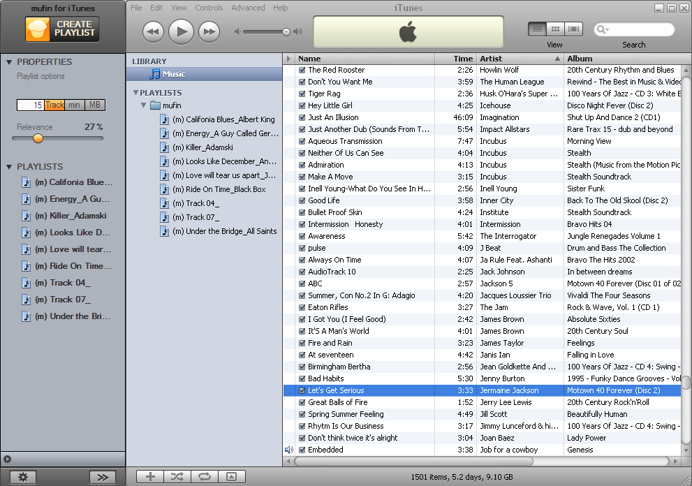The height and width of the screenshot is (486, 692).
Task: Collapse the mufin panel PLAYLISTS section
Action: tap(9, 167)
